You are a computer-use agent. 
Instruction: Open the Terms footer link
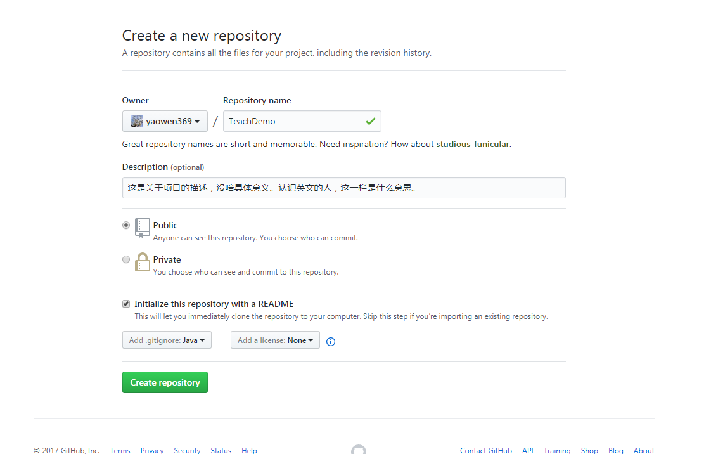pyautogui.click(x=120, y=450)
